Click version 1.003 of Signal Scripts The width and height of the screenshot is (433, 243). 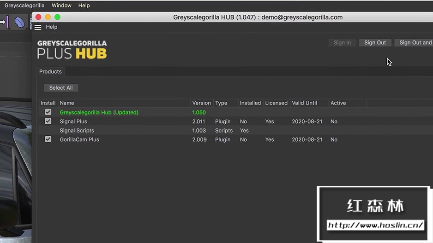tap(199, 130)
